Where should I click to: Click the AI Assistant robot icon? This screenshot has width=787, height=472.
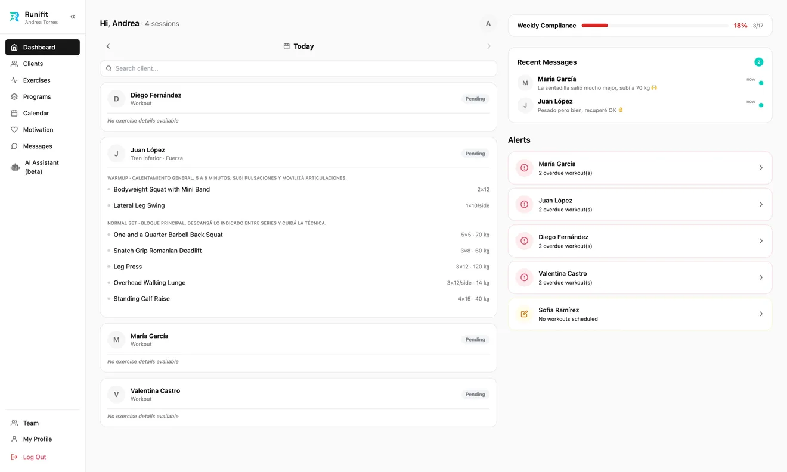15,167
